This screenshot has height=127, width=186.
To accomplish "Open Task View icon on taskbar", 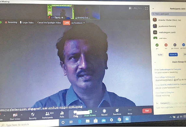I will (x=71, y=122).
